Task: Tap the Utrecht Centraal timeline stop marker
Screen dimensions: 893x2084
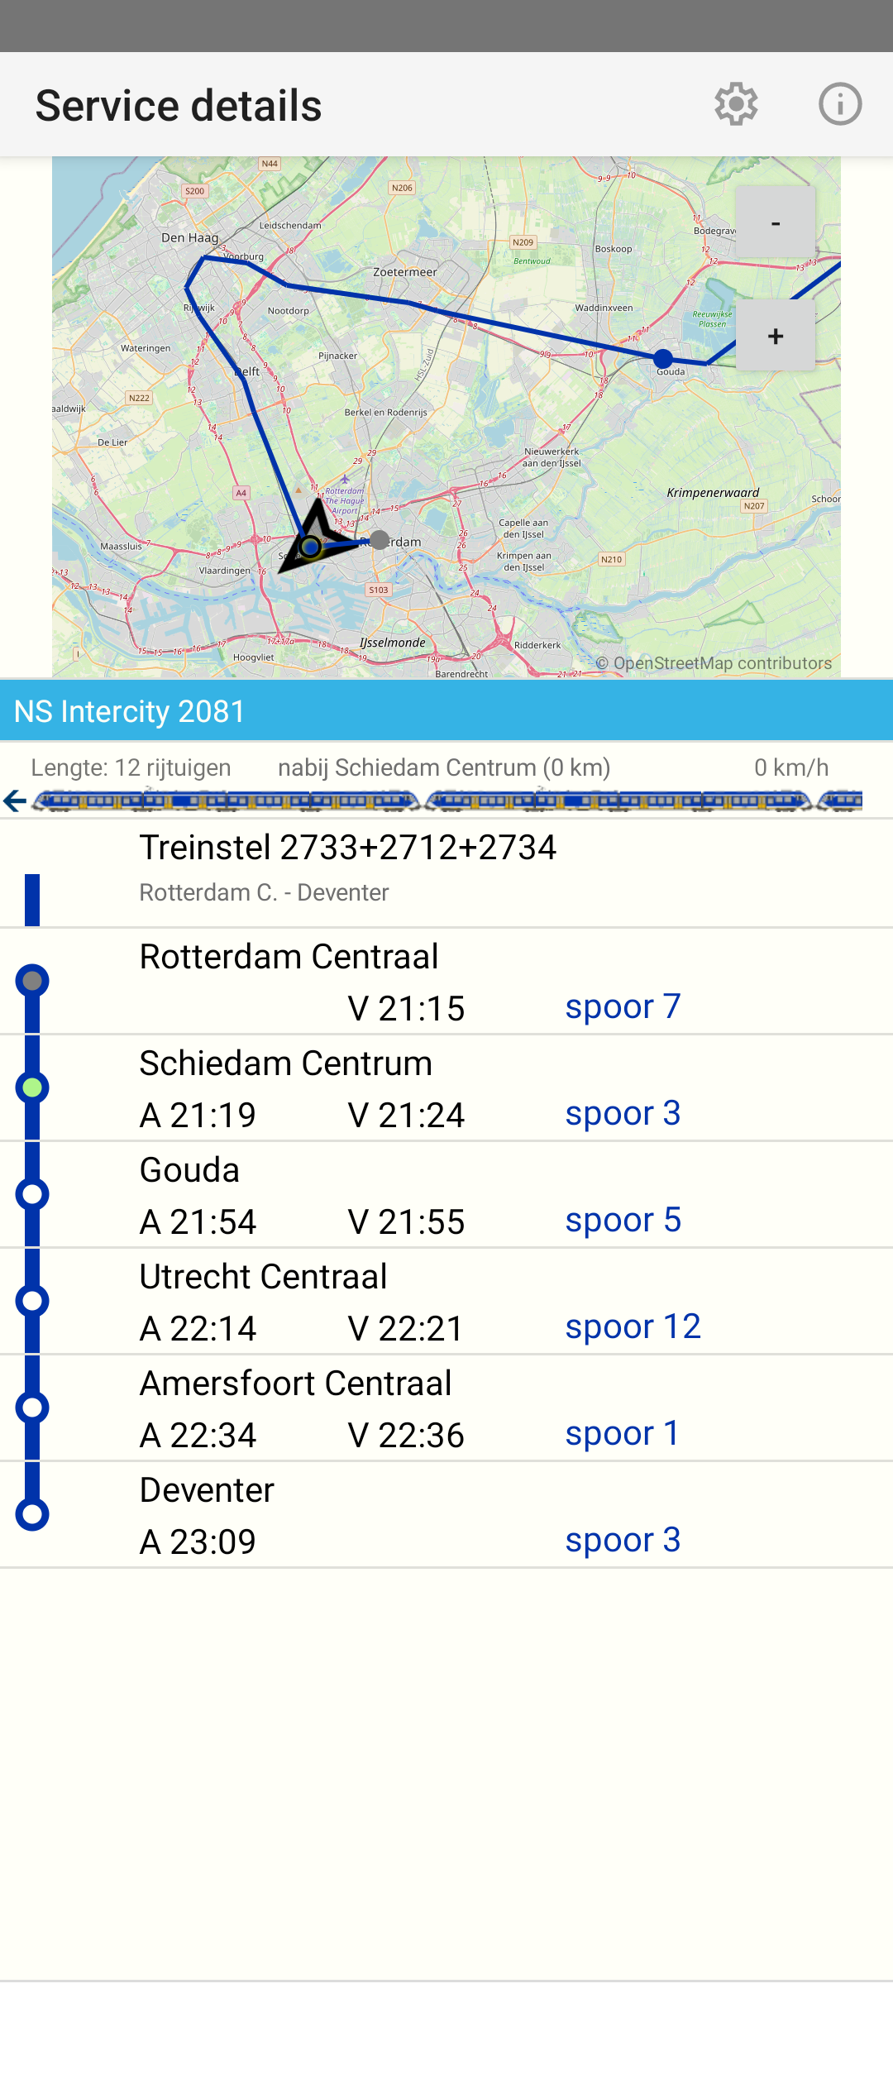Action: pos(32,1301)
